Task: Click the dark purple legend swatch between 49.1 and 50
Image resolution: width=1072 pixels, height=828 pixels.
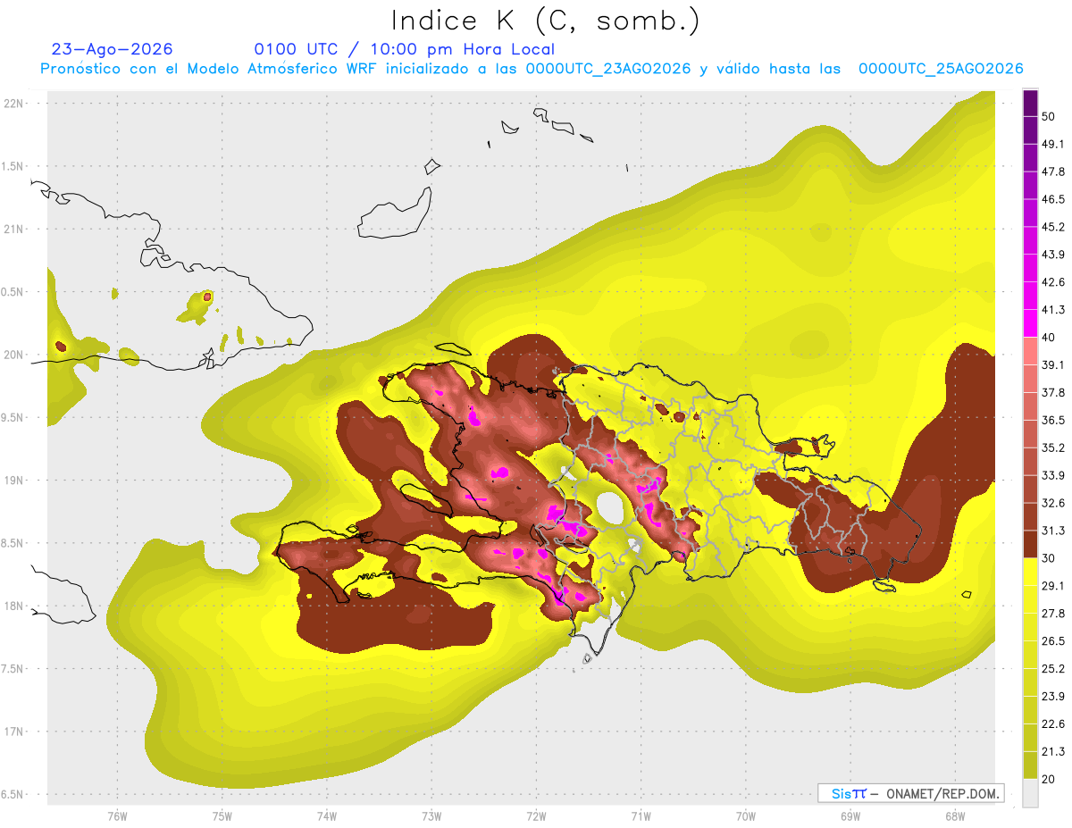Action: [x=1030, y=130]
